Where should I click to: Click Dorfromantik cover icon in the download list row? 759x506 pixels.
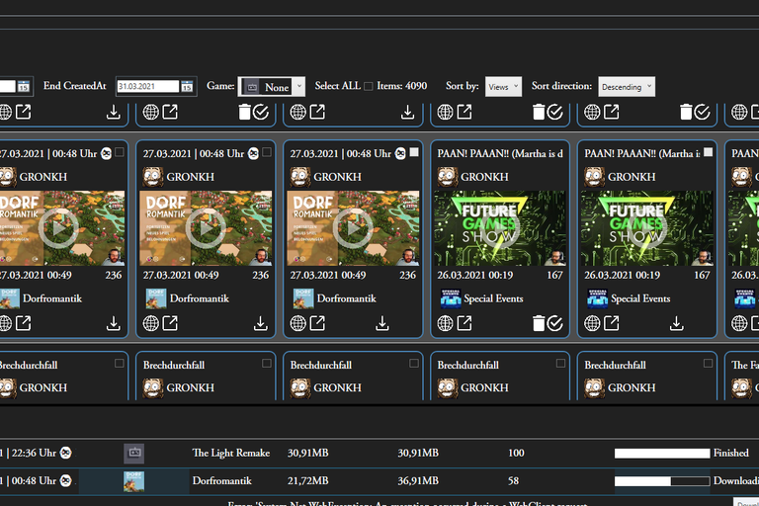pyautogui.click(x=133, y=481)
